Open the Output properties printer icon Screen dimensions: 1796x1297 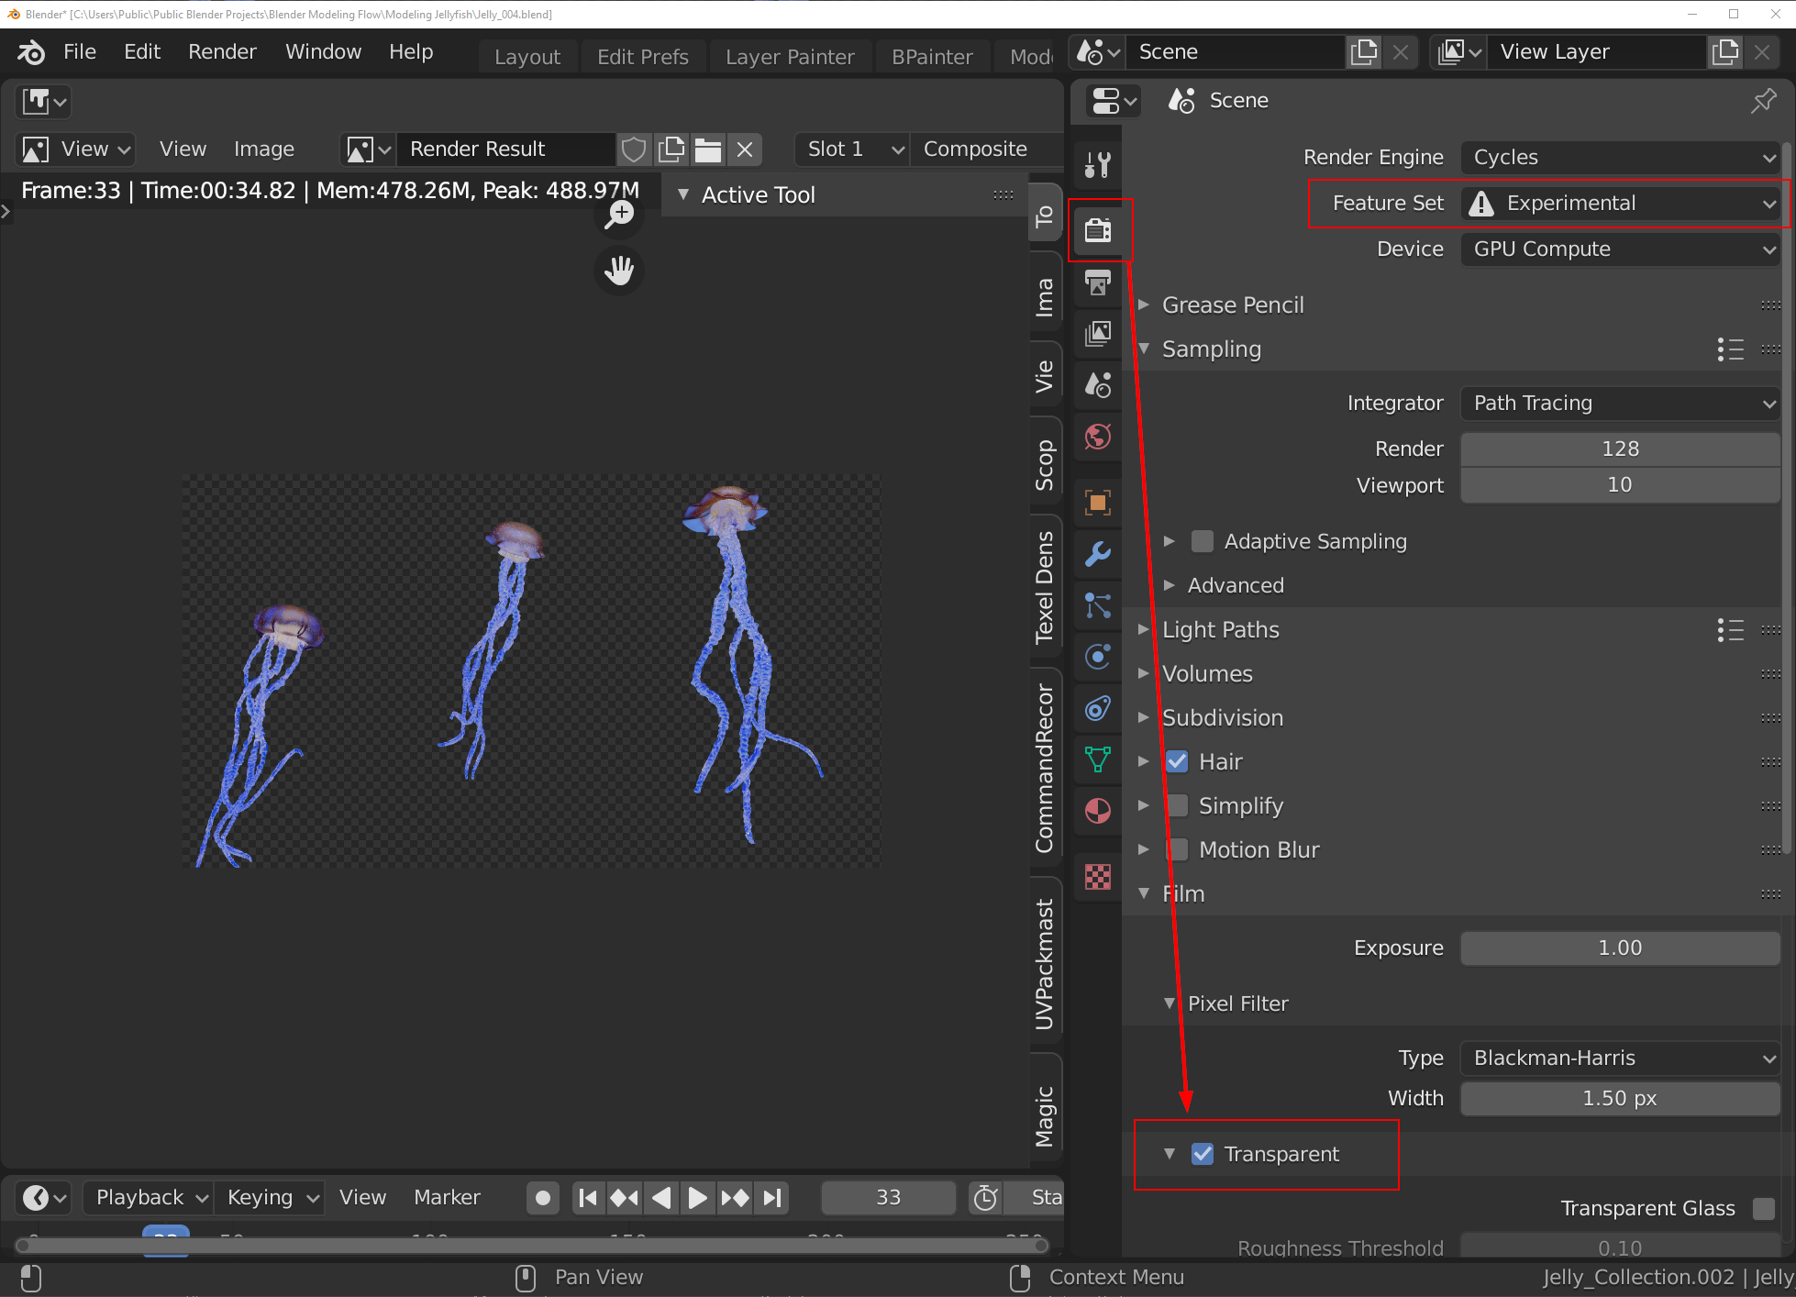coord(1098,283)
